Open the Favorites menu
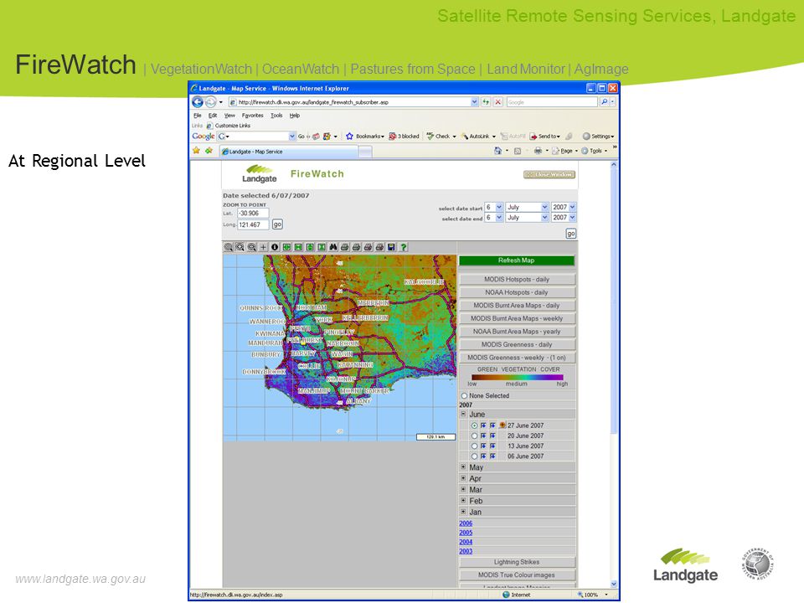This screenshot has width=804, height=603. (x=252, y=116)
